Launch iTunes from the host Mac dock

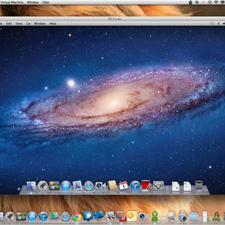[x=43, y=217]
